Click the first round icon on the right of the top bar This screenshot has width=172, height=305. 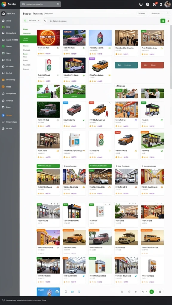pyautogui.click(x=141, y=4)
